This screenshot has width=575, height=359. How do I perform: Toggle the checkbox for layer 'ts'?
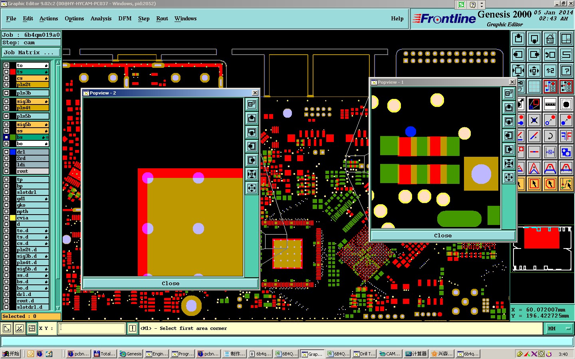[x=6, y=72]
